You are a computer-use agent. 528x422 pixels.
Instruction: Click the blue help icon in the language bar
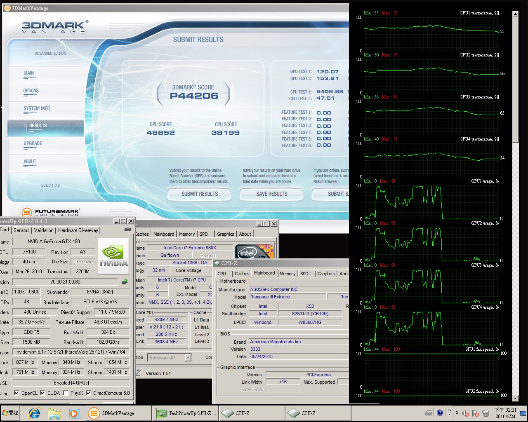pos(440,412)
